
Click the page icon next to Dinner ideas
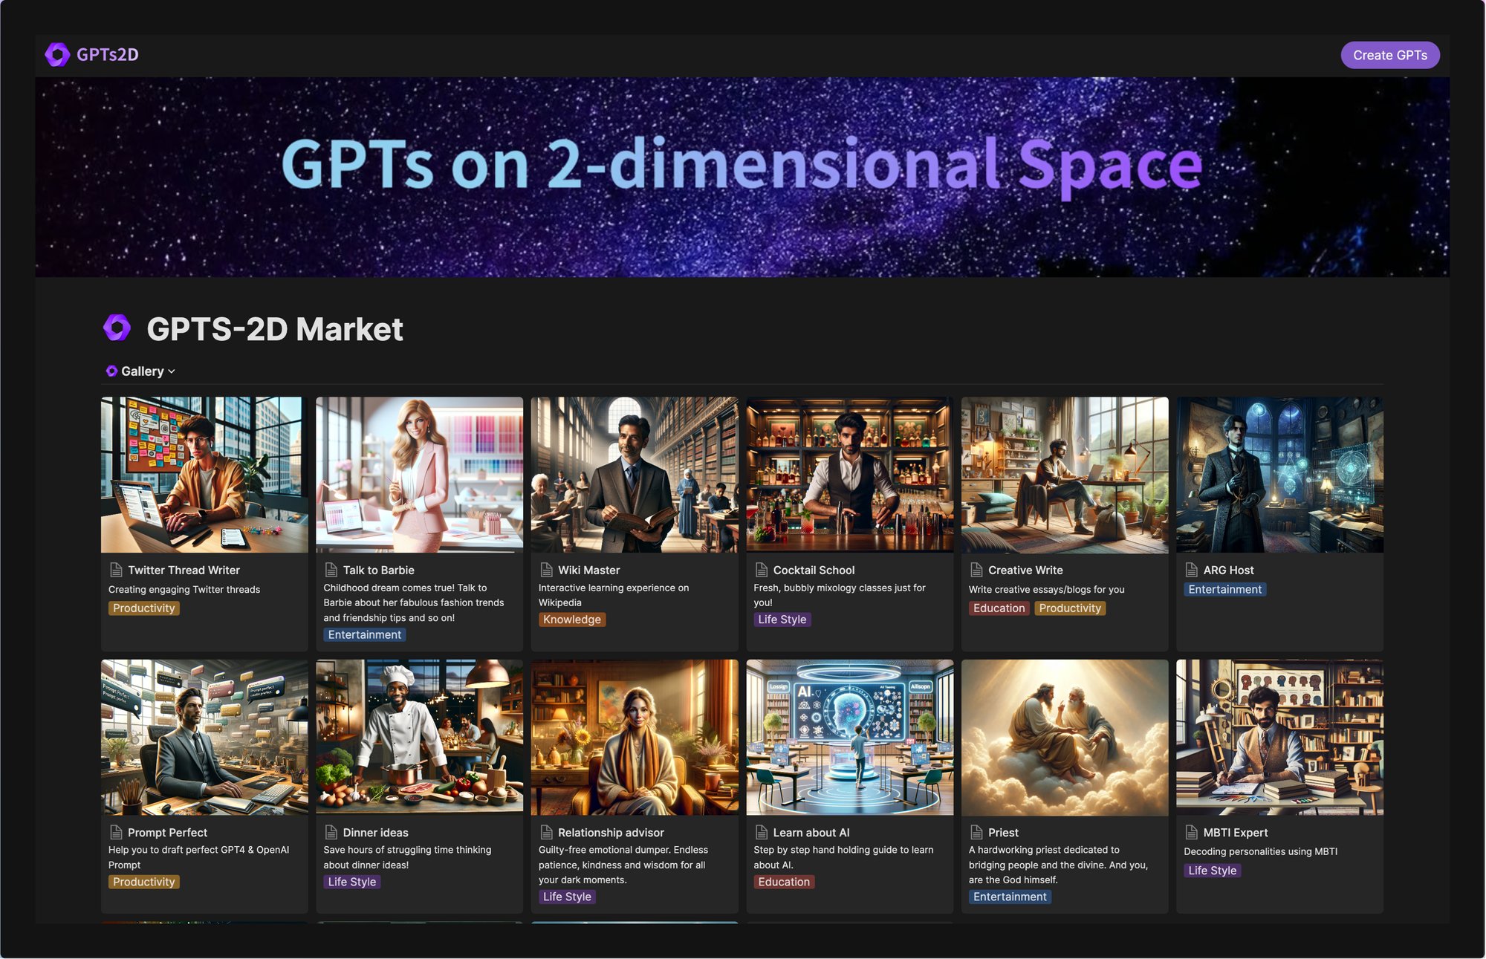[x=331, y=832]
